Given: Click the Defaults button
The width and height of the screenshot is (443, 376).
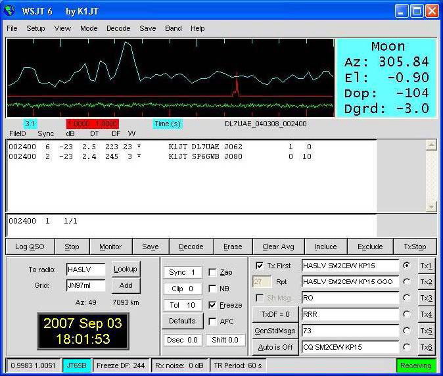Looking at the screenshot, I should tap(182, 321).
